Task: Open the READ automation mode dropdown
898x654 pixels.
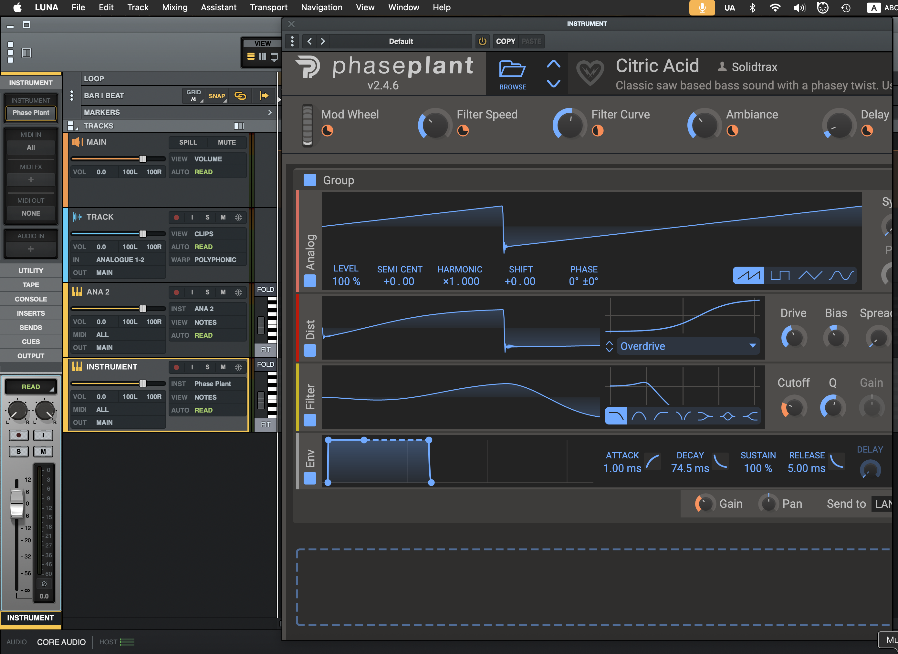Action: point(30,387)
